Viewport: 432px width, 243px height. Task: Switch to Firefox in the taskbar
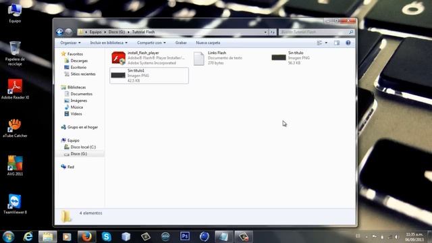point(87,237)
